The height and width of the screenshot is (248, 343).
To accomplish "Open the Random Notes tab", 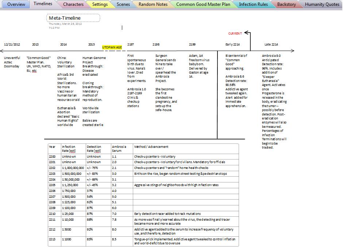I will coord(153,4).
